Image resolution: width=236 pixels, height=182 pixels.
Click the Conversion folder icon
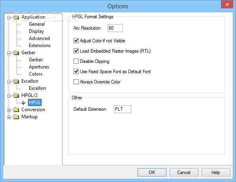tap(16, 110)
